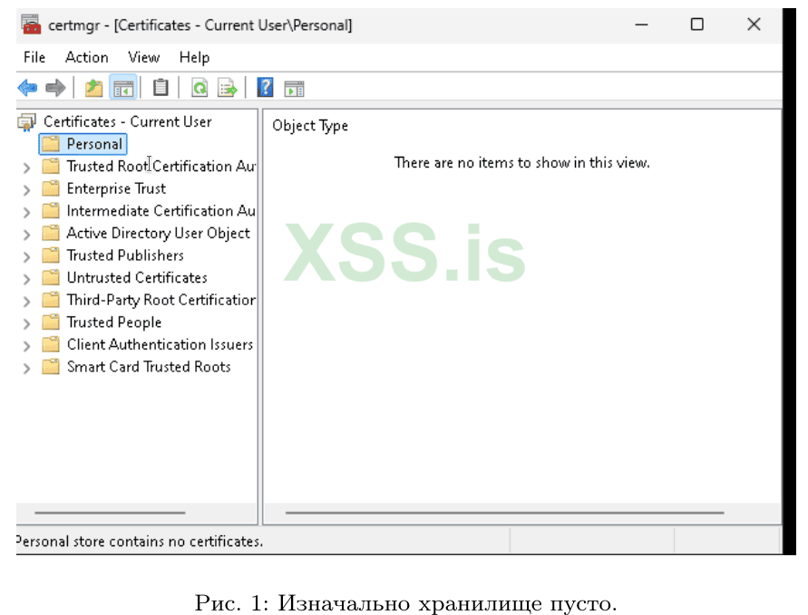Click the Active Directory User Object folder icon
Image resolution: width=808 pixels, height=615 pixels.
[x=51, y=233]
